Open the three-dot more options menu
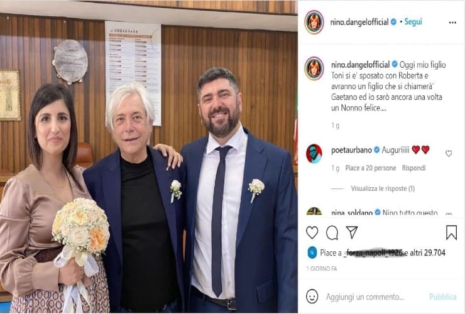This screenshot has height=314, width=465. tap(452, 23)
